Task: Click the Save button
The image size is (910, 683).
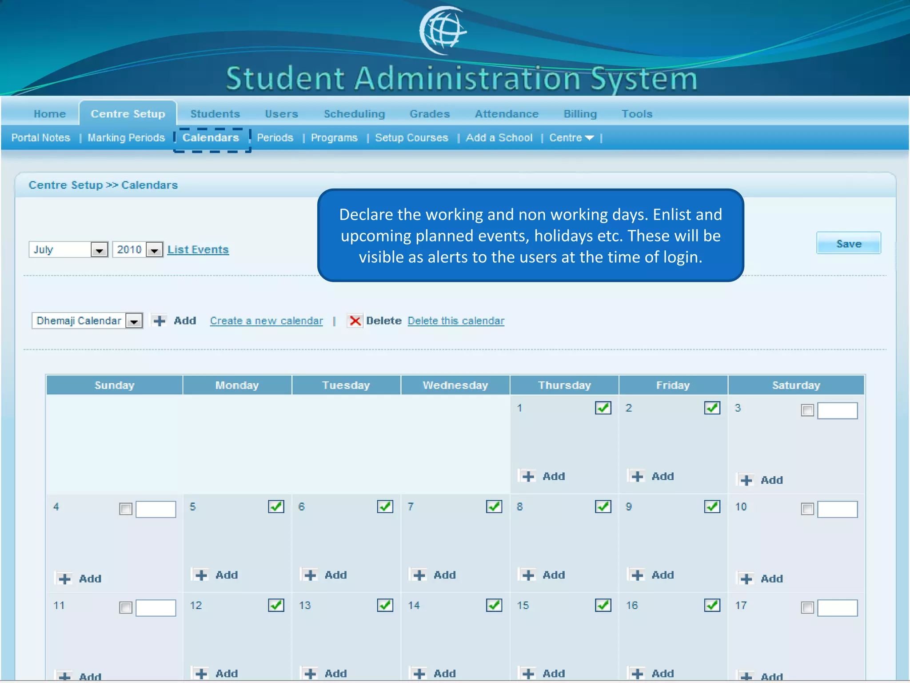Action: 848,244
